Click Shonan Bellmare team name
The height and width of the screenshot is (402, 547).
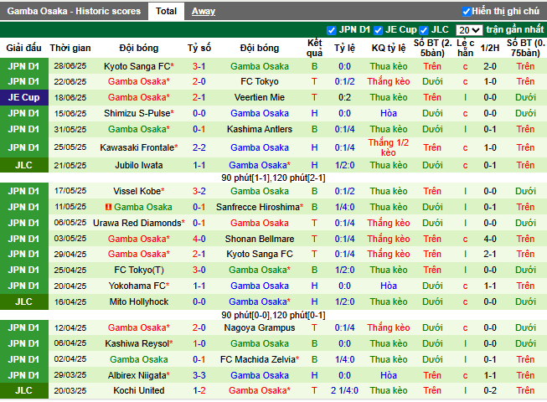tap(260, 239)
